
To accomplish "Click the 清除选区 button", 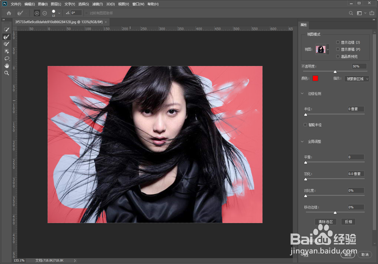I will point(326,222).
